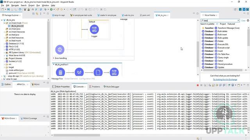The image size is (250, 140).
Task: Filter palette search by All
Action: click(217, 24)
